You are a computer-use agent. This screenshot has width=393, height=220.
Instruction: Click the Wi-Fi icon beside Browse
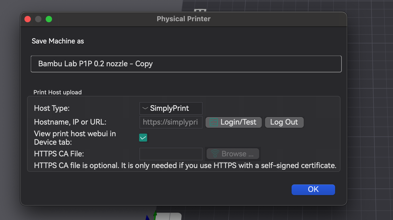tap(215, 154)
